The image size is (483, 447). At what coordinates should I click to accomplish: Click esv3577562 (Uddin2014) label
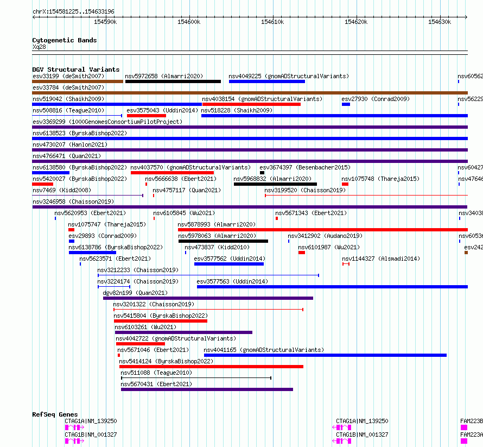pyautogui.click(x=230, y=259)
